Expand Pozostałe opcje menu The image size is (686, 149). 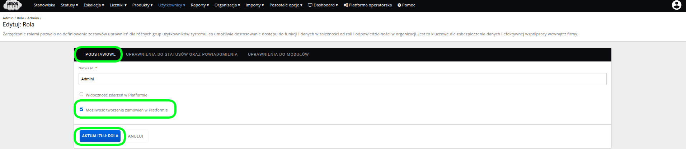click(x=286, y=5)
